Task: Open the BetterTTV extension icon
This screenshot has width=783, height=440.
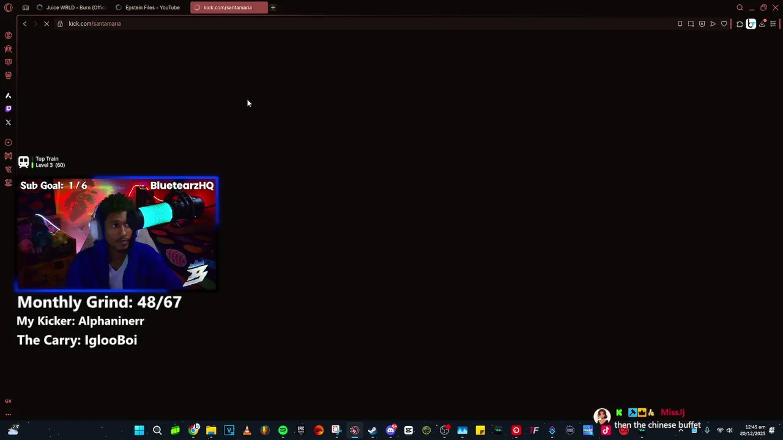Action: coord(751,24)
